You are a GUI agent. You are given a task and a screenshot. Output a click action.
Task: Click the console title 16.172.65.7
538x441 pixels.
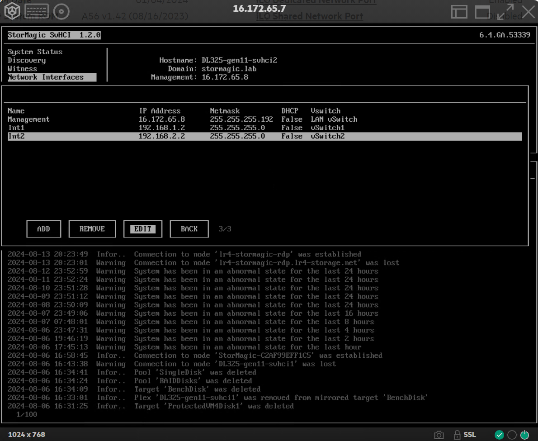coord(259,9)
